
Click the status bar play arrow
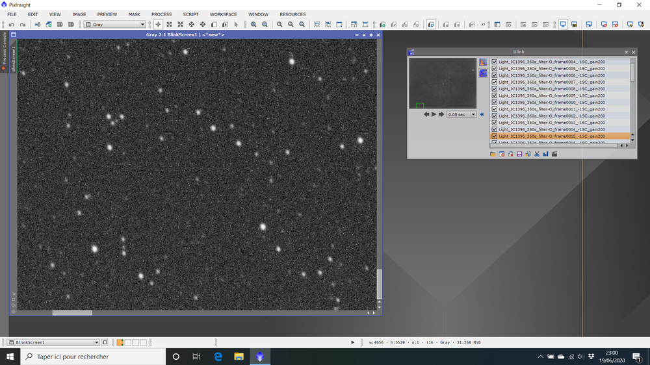click(x=353, y=342)
